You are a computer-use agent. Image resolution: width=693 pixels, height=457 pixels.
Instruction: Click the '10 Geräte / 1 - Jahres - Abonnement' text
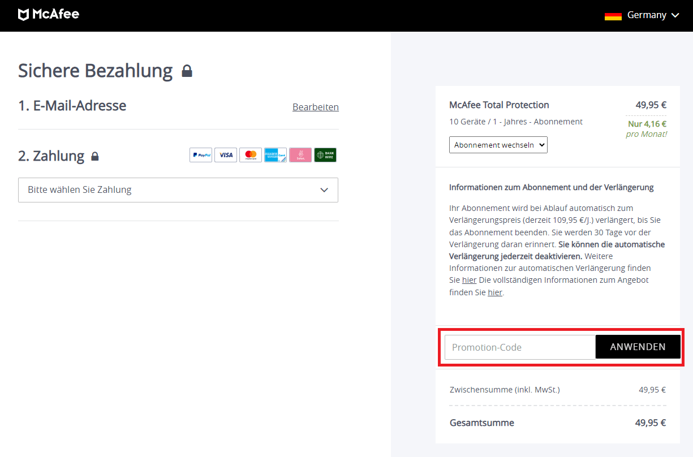pyautogui.click(x=516, y=122)
